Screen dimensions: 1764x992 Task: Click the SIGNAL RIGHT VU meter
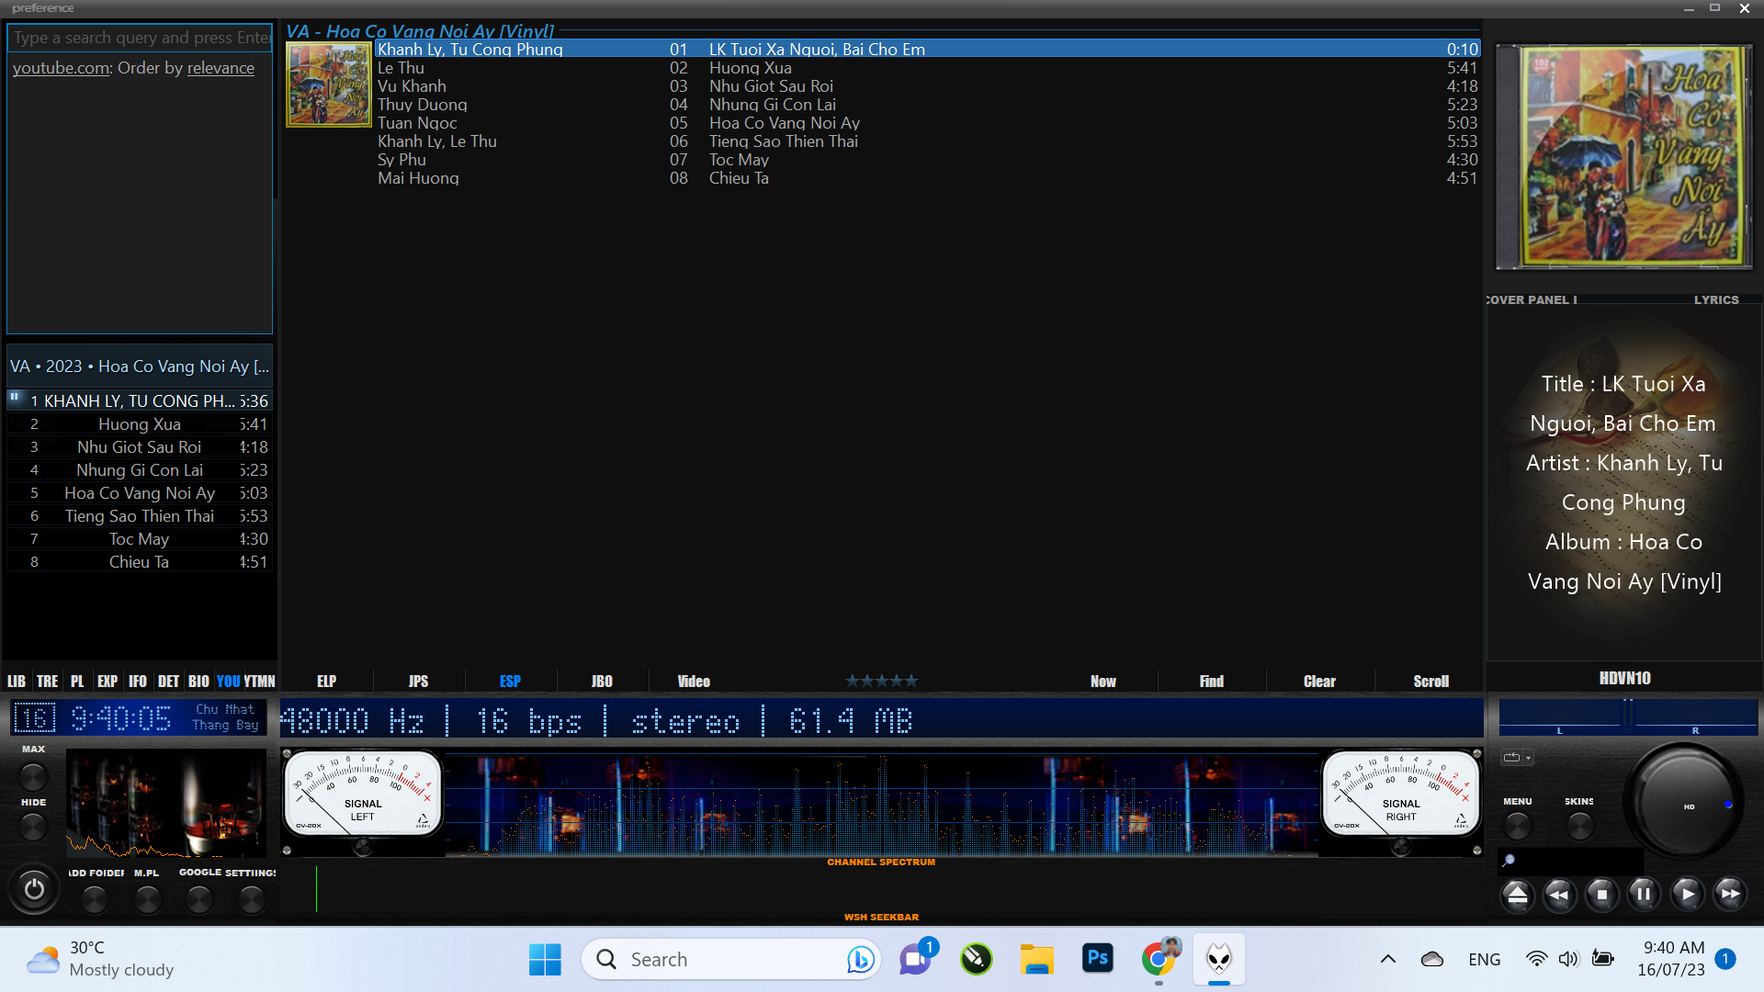pos(1400,793)
